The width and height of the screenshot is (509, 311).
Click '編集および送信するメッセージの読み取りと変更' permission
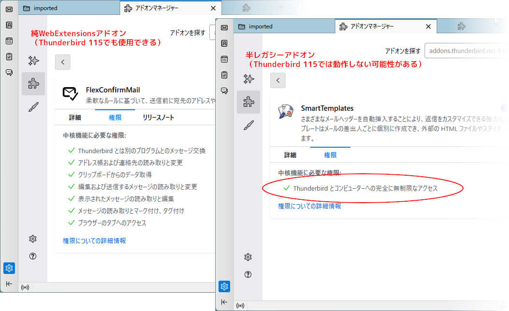coord(138,187)
